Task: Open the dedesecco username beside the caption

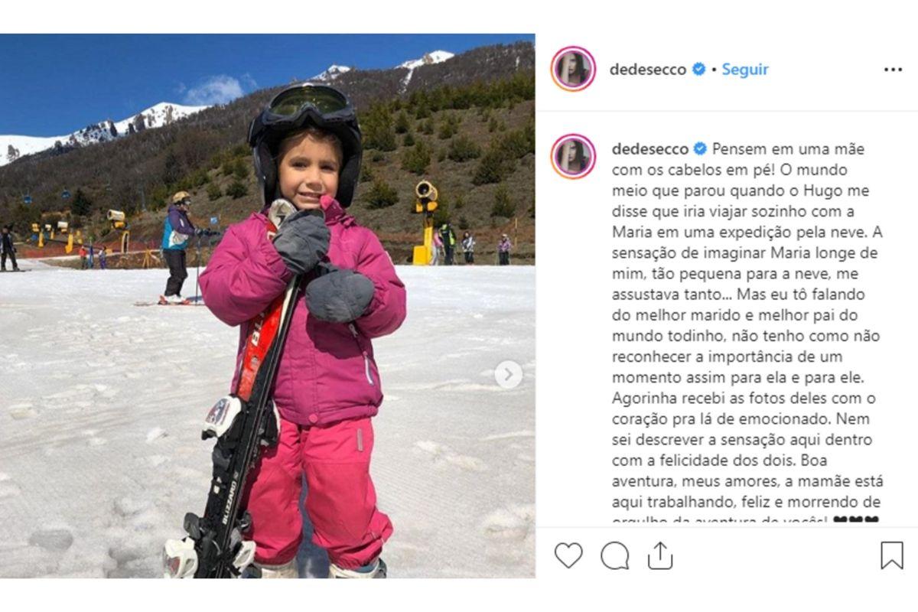Action: tap(650, 148)
